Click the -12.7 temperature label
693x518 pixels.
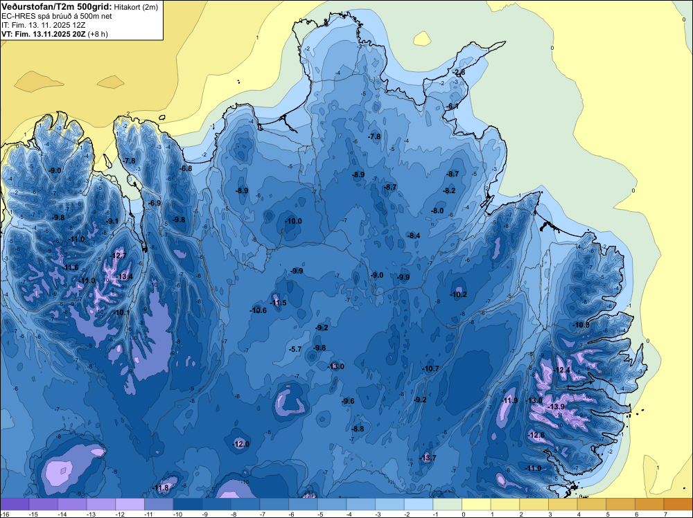point(119,256)
